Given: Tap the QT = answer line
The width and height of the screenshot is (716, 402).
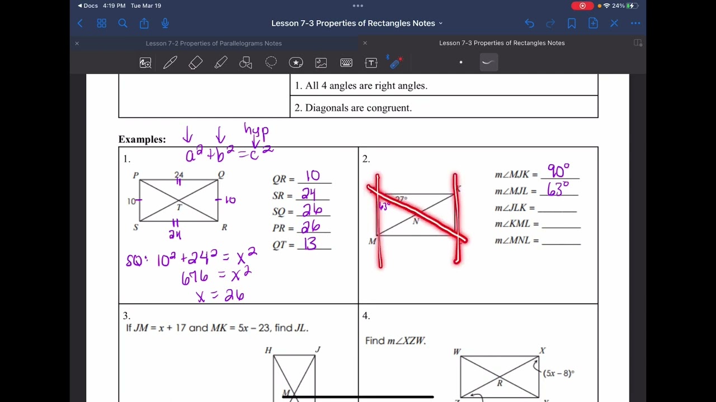Looking at the screenshot, I should (314, 243).
